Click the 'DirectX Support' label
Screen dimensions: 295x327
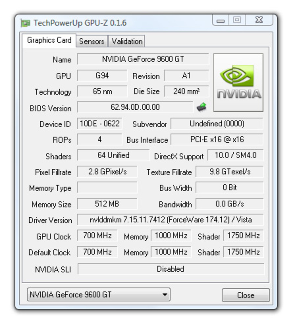(179, 156)
